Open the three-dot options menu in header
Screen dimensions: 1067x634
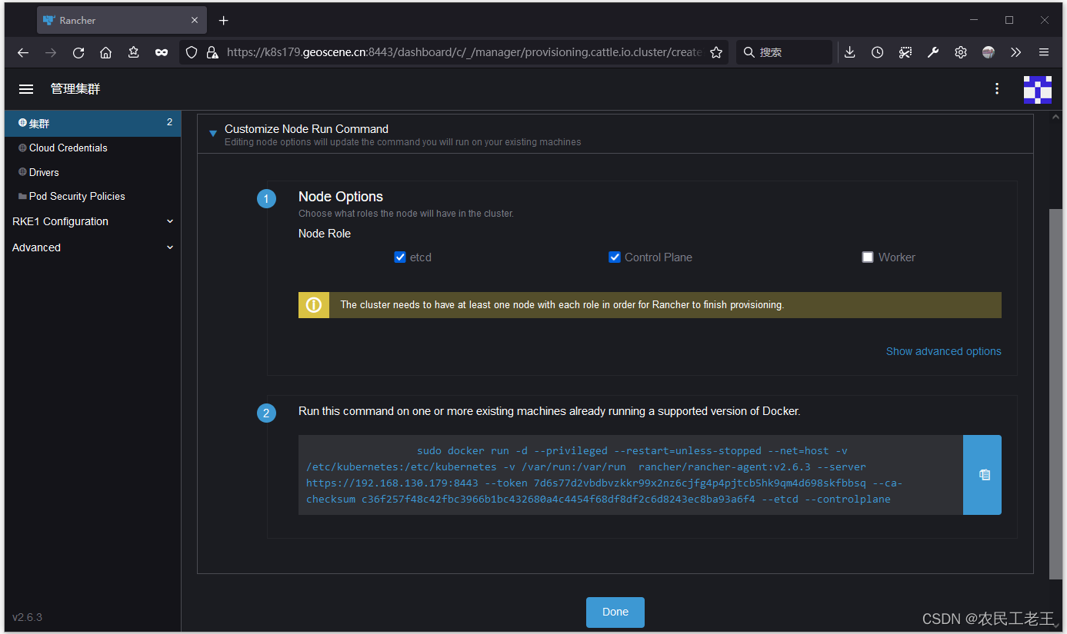997,89
